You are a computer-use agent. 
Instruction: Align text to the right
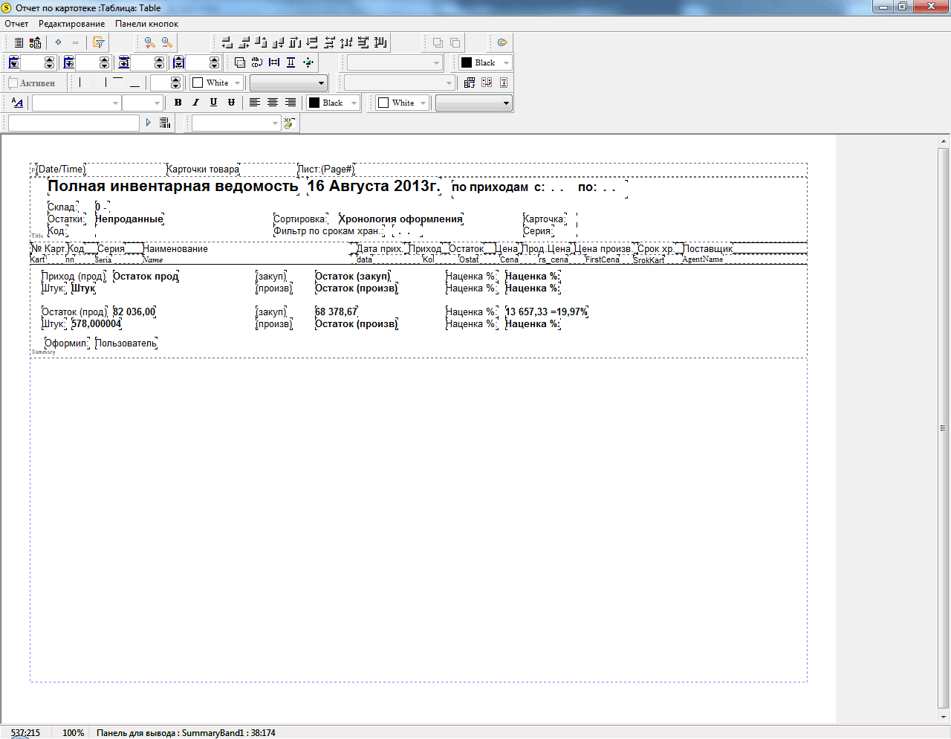tap(291, 103)
